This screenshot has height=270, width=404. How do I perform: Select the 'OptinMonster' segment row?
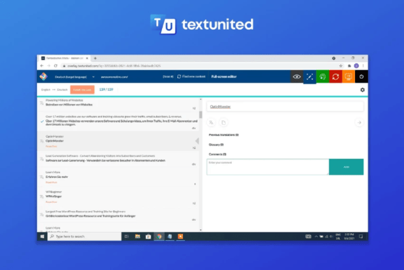tap(119, 141)
